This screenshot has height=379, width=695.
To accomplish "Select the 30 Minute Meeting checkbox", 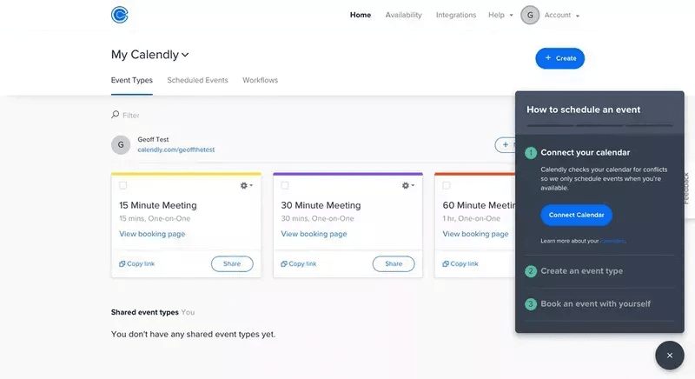I will coord(285,185).
